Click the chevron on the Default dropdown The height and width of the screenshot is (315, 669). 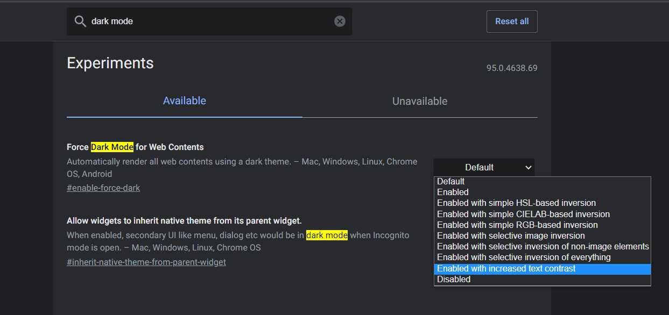(x=527, y=167)
